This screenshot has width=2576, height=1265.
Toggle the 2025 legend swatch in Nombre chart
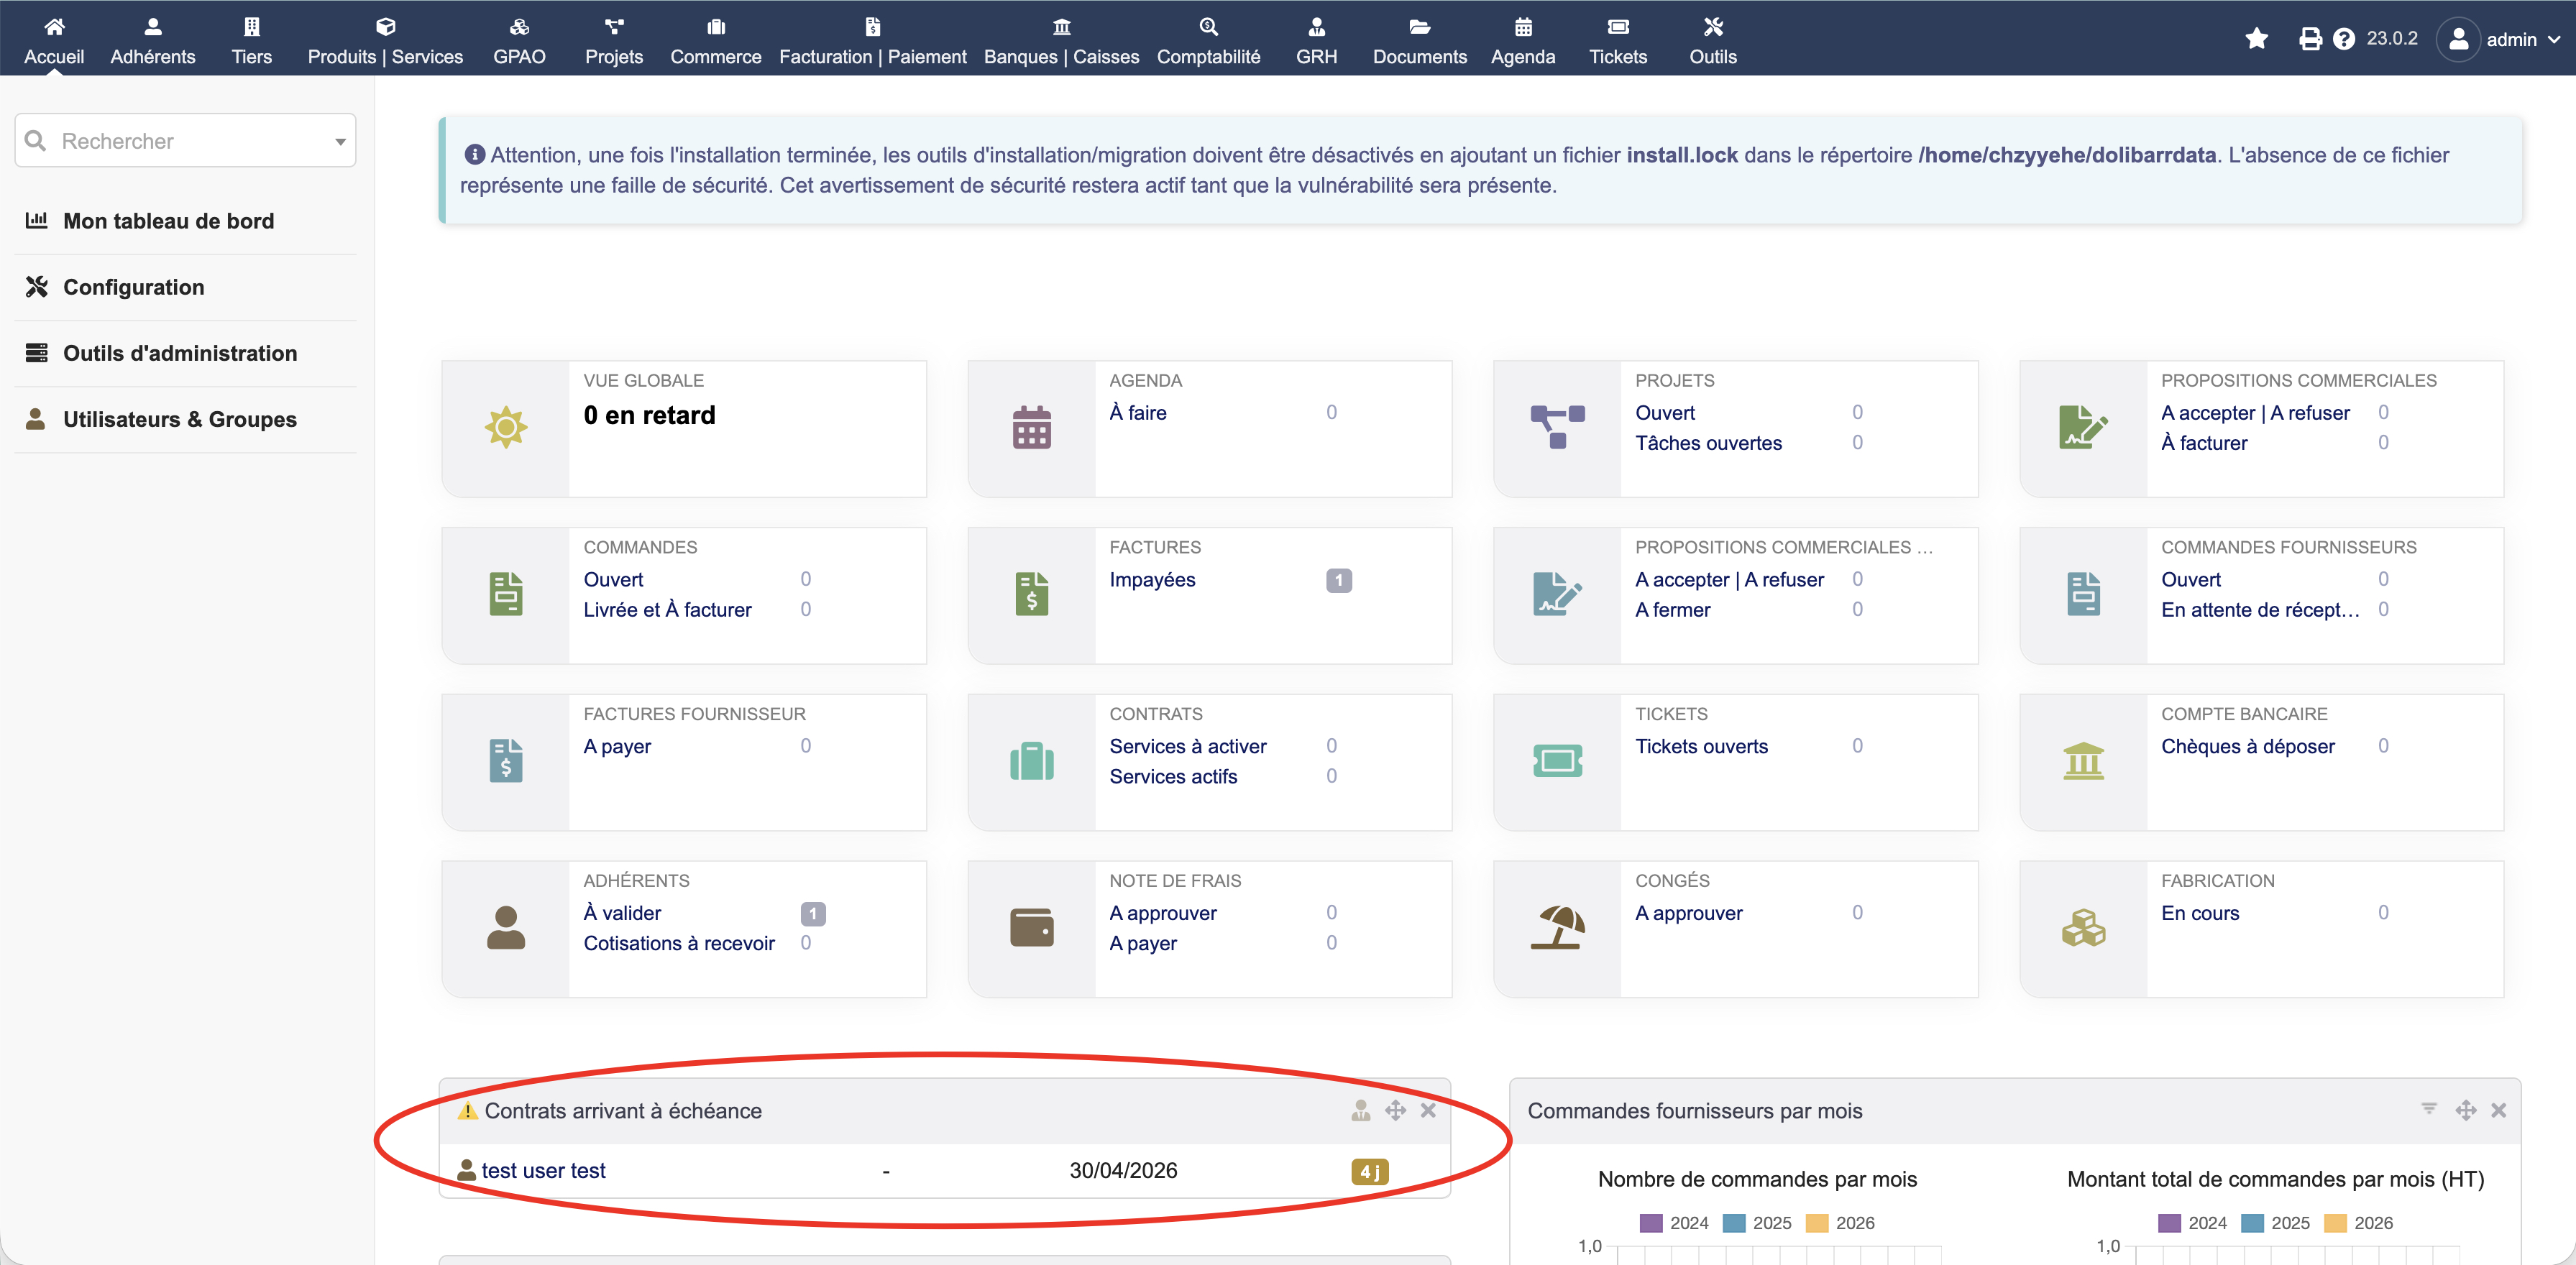[1734, 1223]
